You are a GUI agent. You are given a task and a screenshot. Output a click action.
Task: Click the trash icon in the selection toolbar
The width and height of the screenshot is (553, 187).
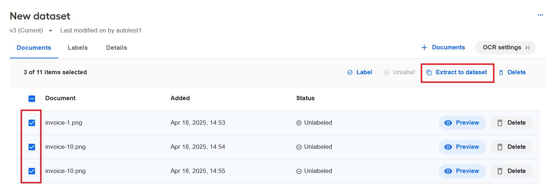click(x=501, y=72)
